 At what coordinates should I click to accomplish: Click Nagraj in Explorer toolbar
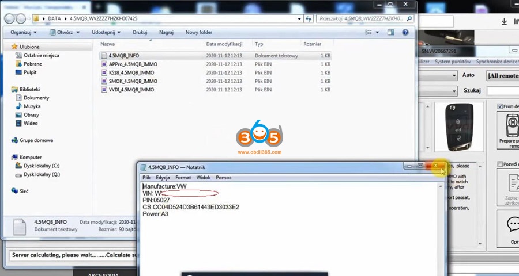[x=167, y=32]
